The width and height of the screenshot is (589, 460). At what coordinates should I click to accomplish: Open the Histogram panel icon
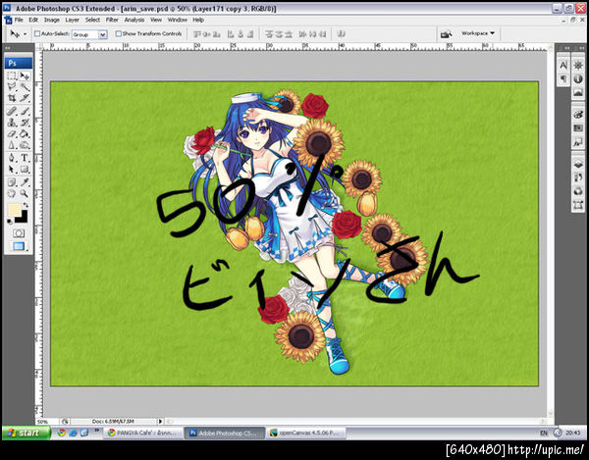click(x=578, y=92)
